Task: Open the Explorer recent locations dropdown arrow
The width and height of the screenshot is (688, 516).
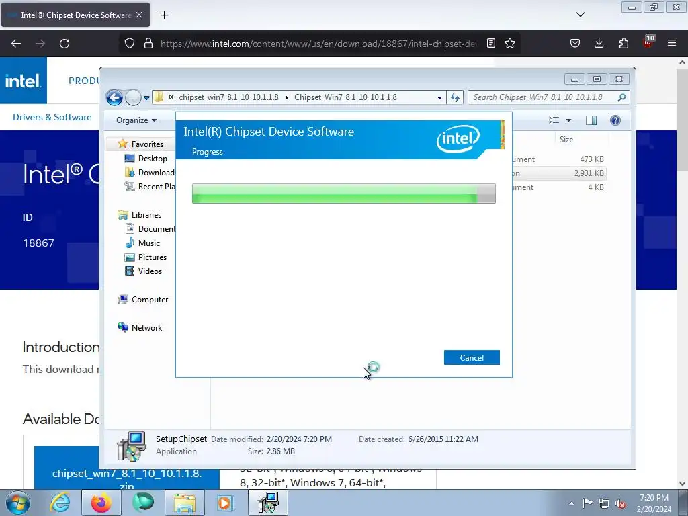Action: click(x=146, y=98)
